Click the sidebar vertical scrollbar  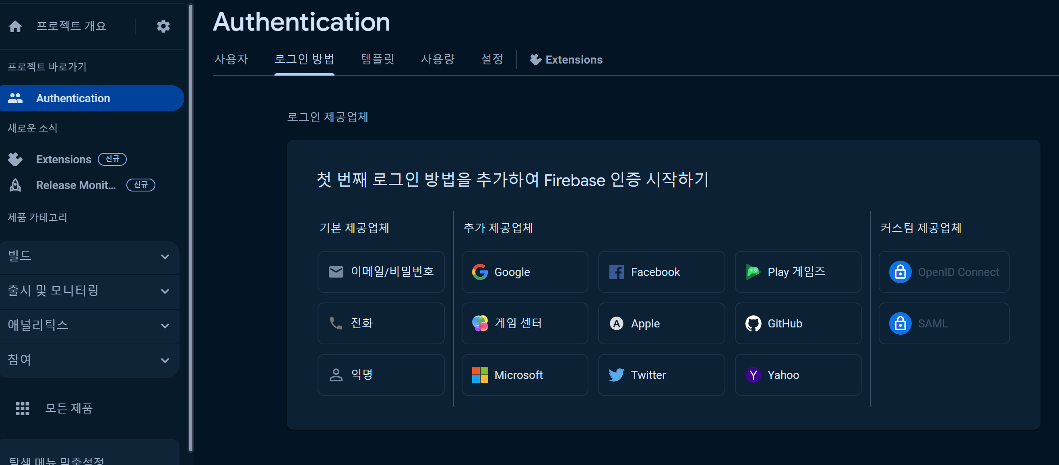[190, 228]
